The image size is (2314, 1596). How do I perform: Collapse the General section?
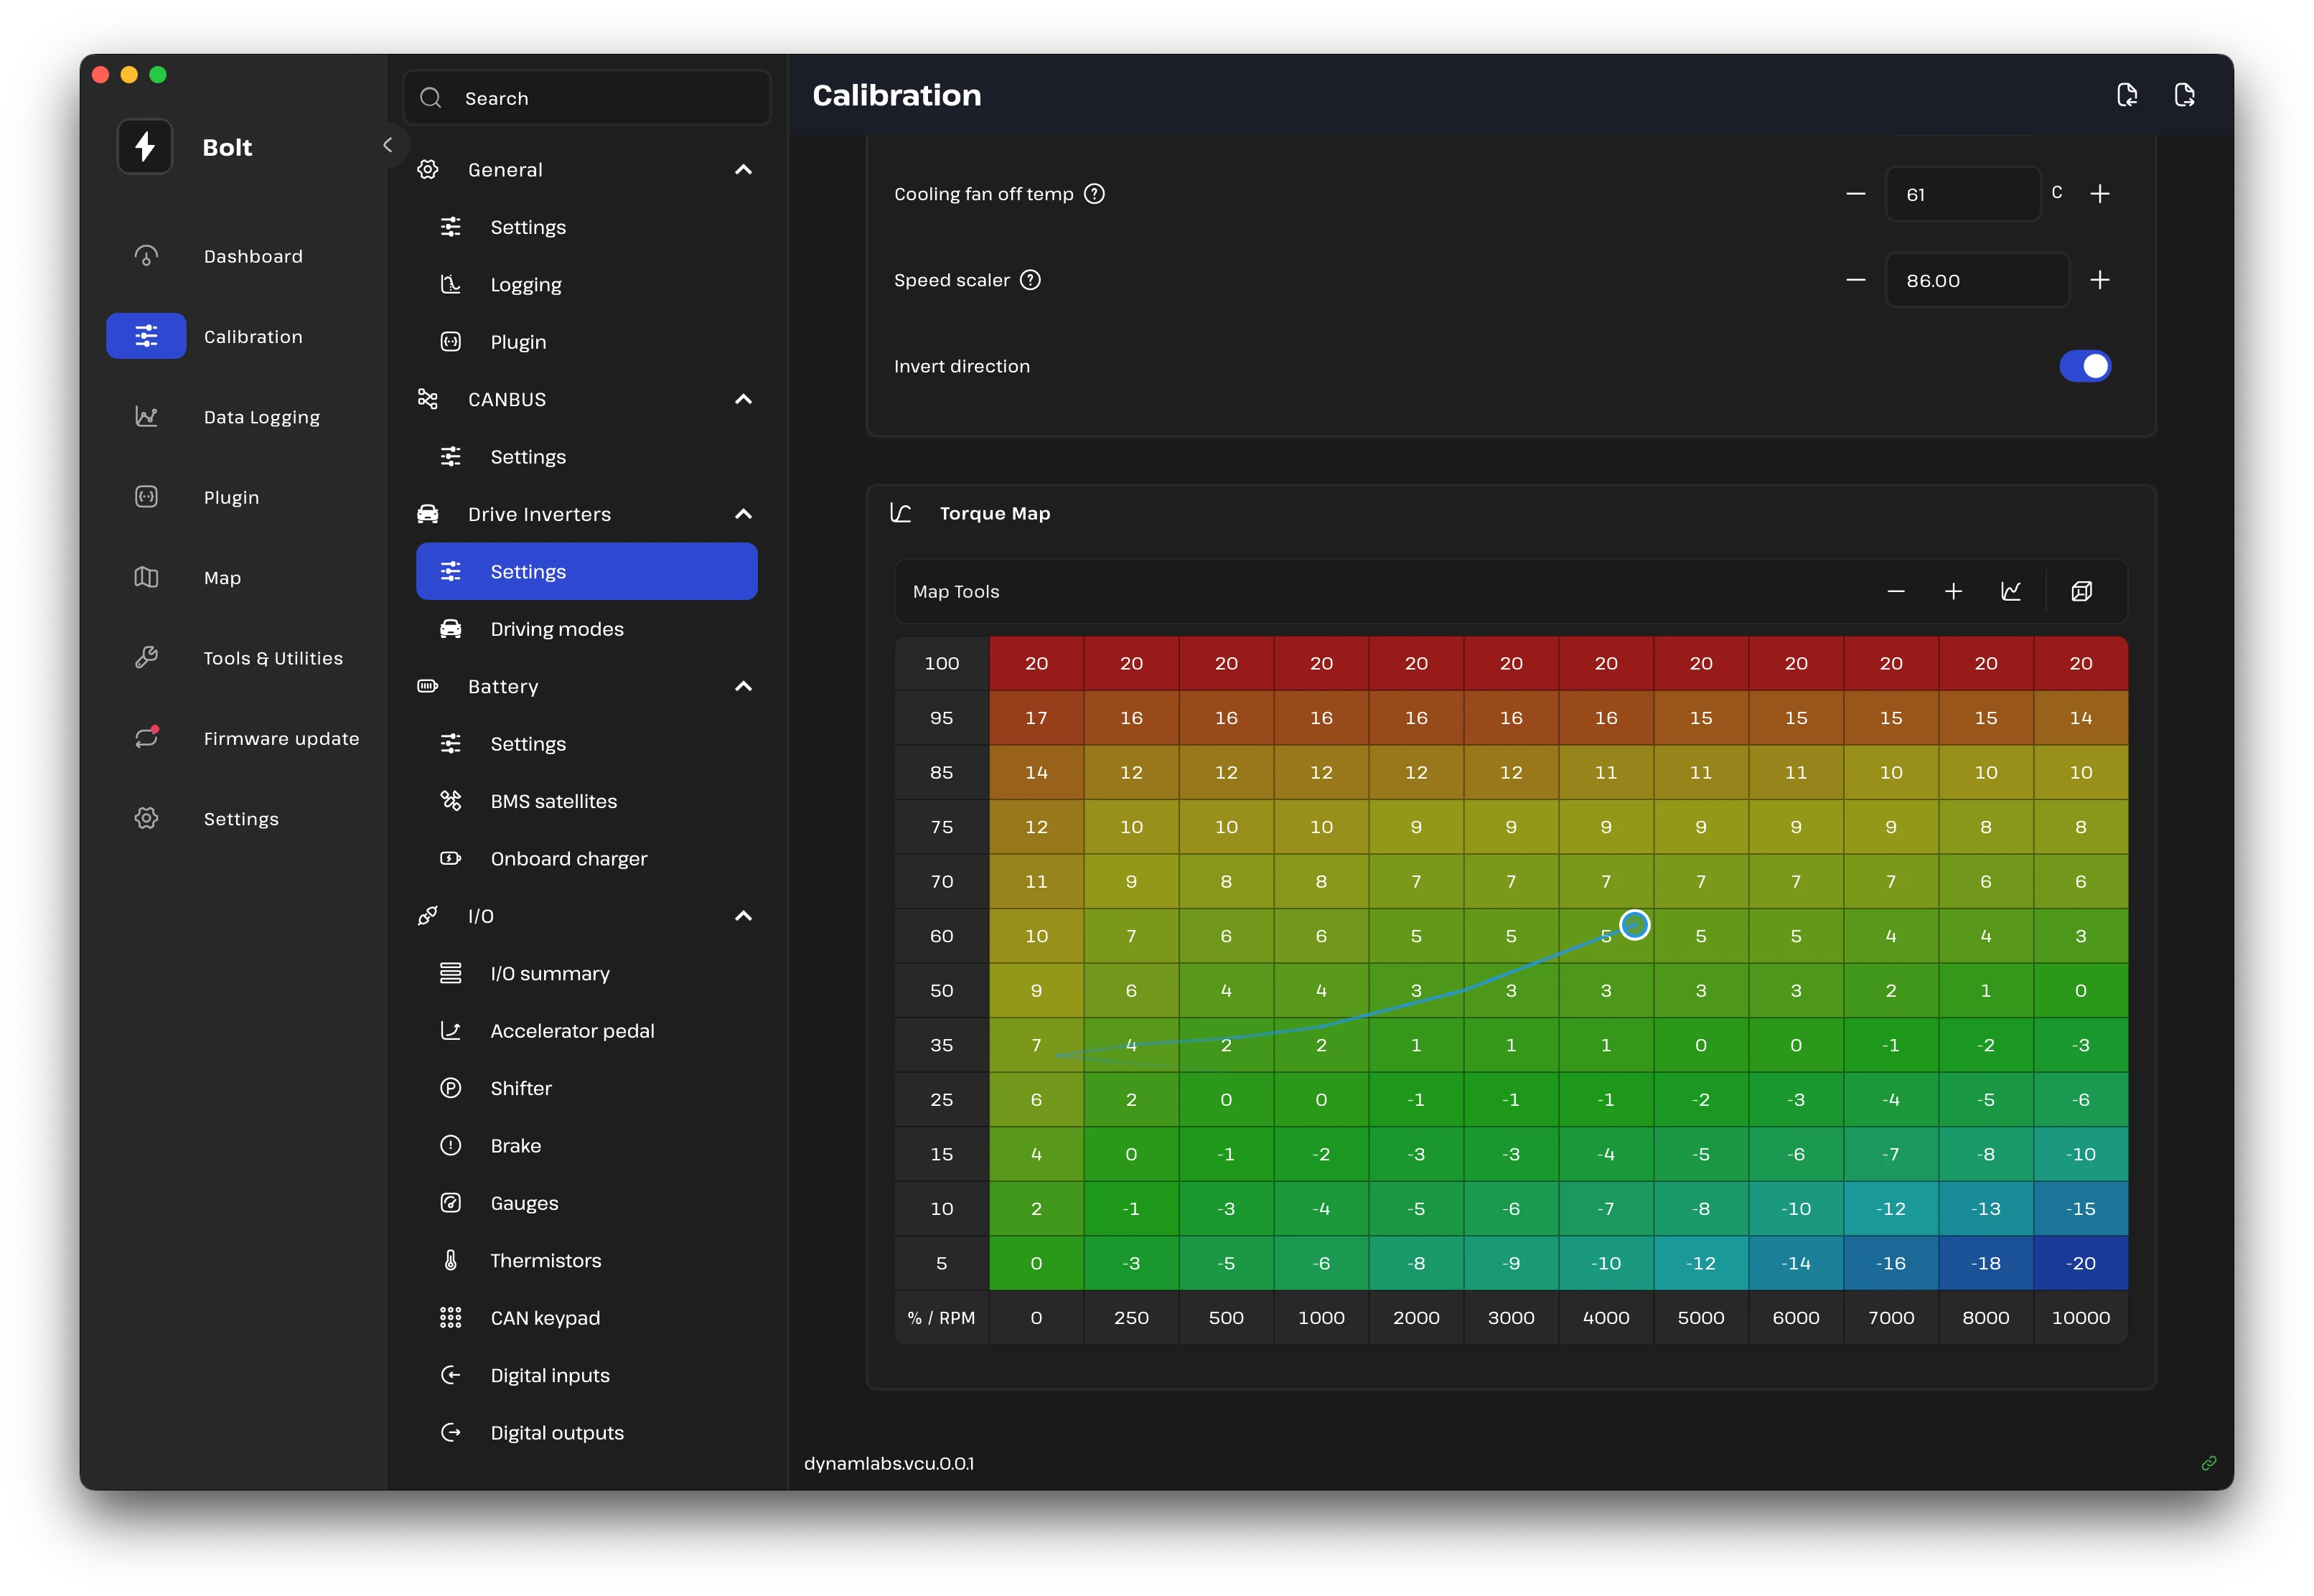(x=743, y=170)
